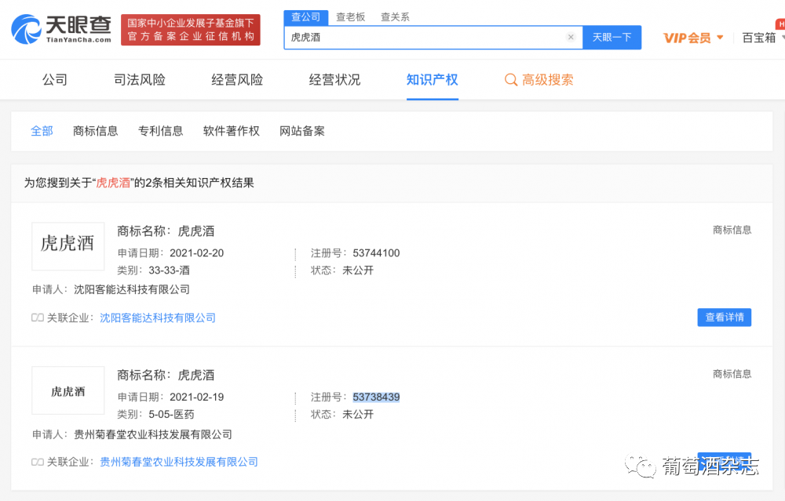Open the 沈阳客能达科技有限公司 company link

pyautogui.click(x=158, y=318)
